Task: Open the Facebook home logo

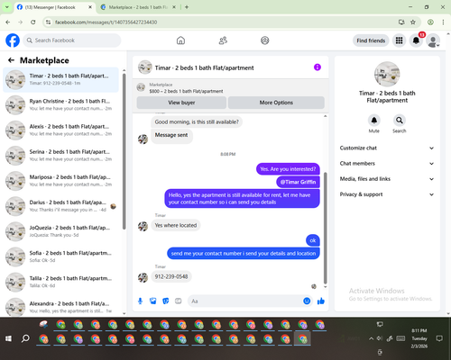Action: coord(13,40)
